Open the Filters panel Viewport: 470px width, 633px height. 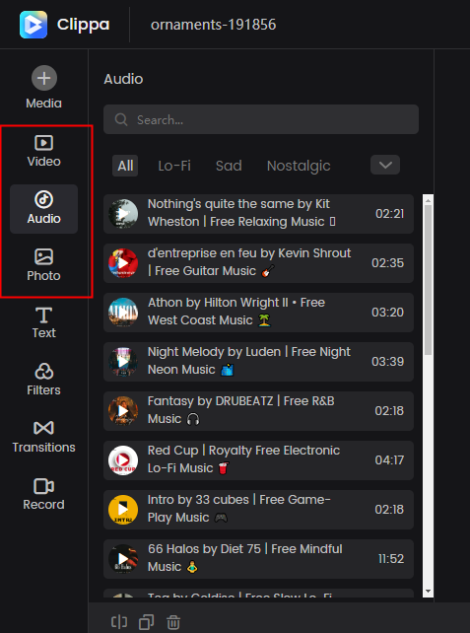(x=44, y=381)
